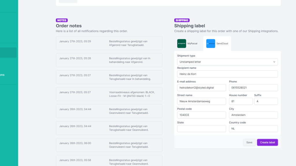
Task: Click the Create label button
Action: tap(267, 142)
